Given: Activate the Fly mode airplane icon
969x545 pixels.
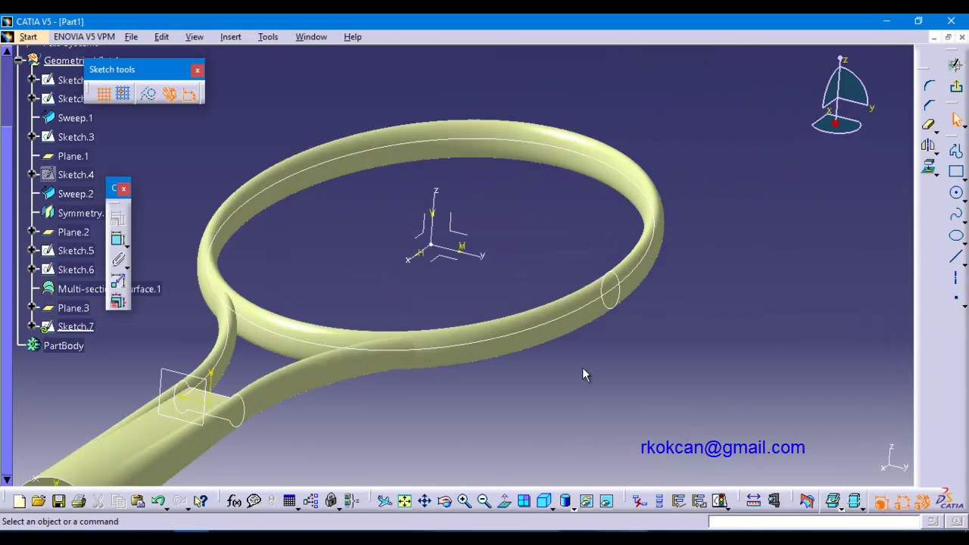Looking at the screenshot, I should click(385, 501).
